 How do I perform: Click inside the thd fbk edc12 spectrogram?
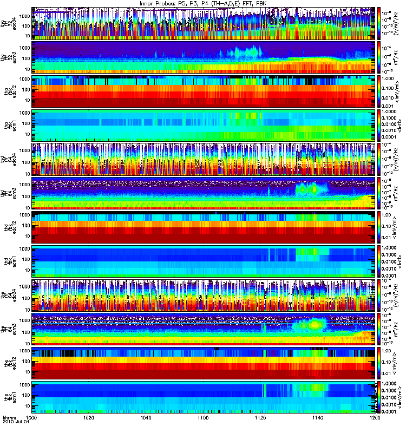point(204,227)
